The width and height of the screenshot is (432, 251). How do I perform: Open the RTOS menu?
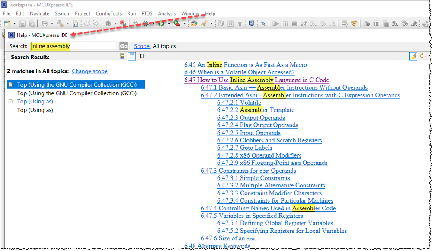[x=147, y=13]
